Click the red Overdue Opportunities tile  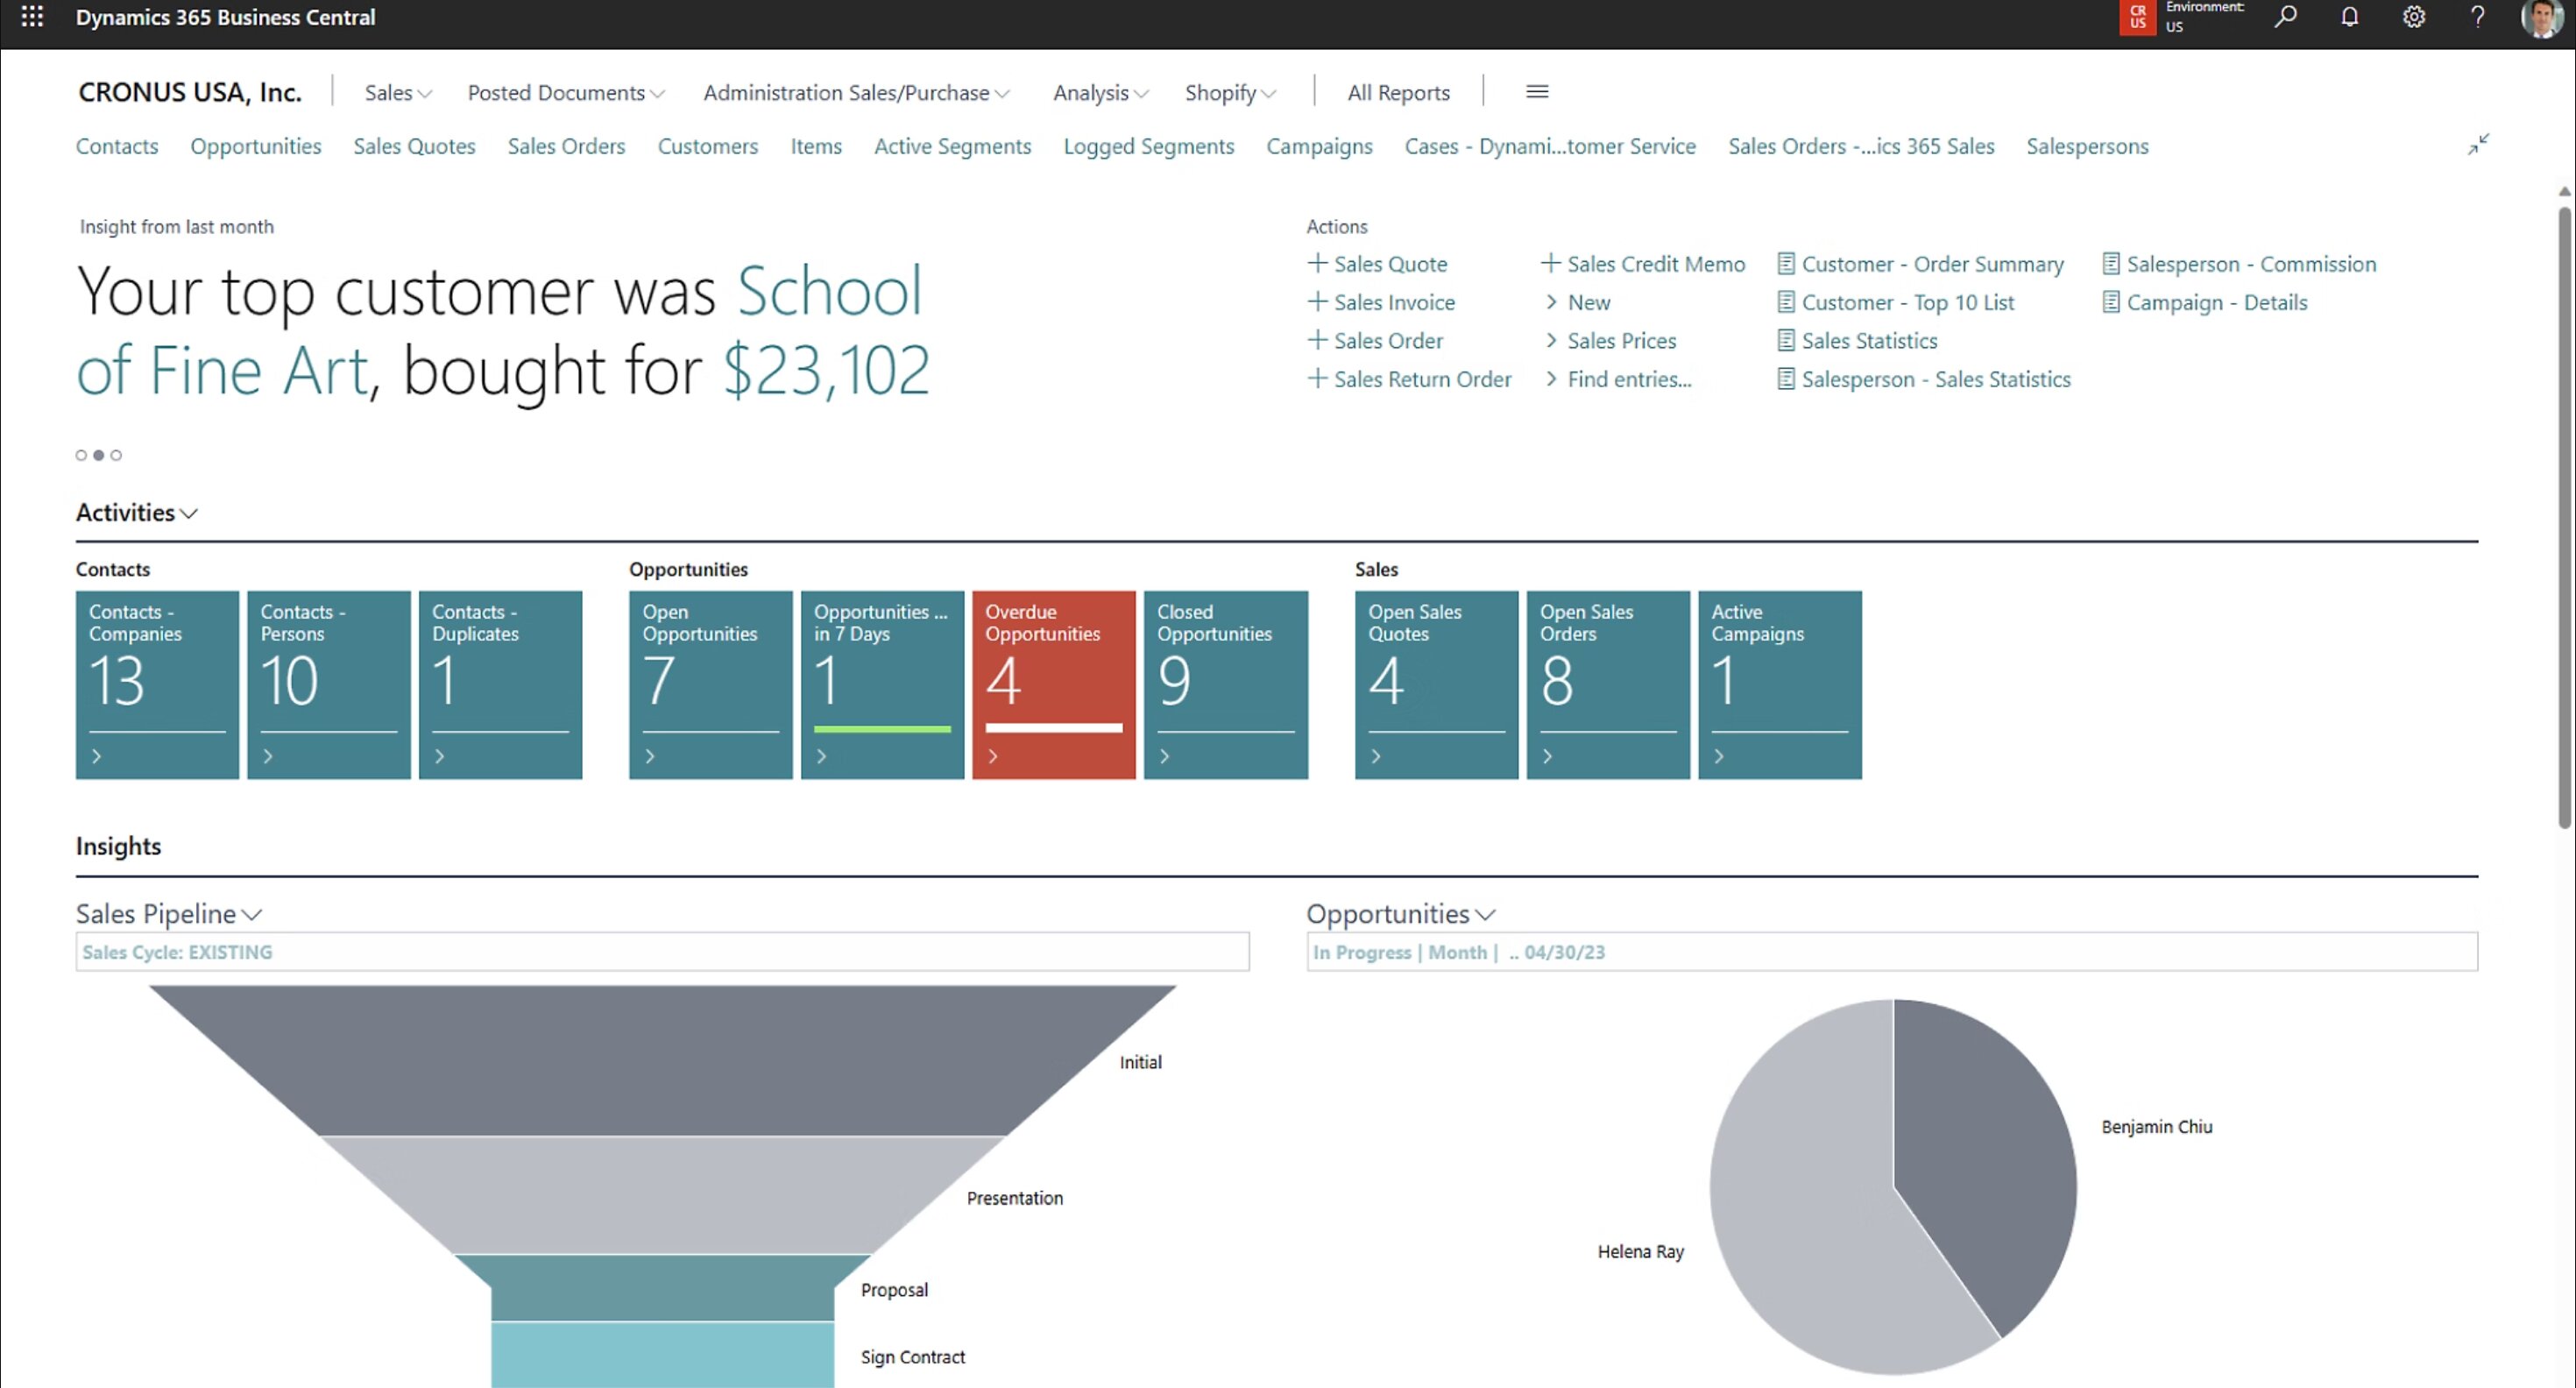[1053, 684]
